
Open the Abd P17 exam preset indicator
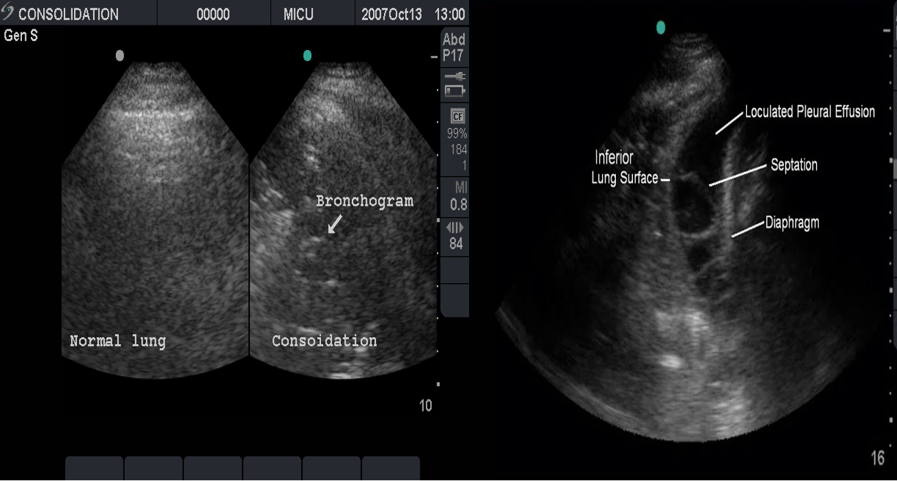click(454, 47)
